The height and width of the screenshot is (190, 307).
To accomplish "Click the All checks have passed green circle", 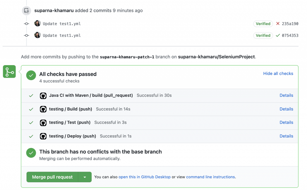I will [31, 75].
